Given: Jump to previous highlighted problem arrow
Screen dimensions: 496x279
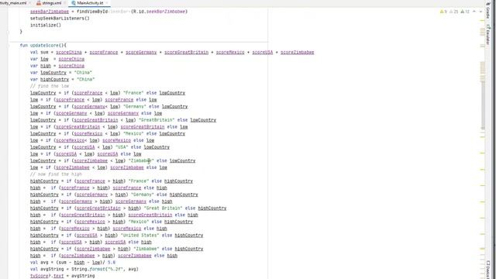Looking at the screenshot, I should coord(474,12).
